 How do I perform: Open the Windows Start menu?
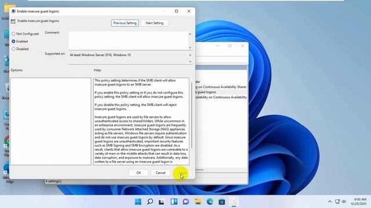[x=138, y=202]
